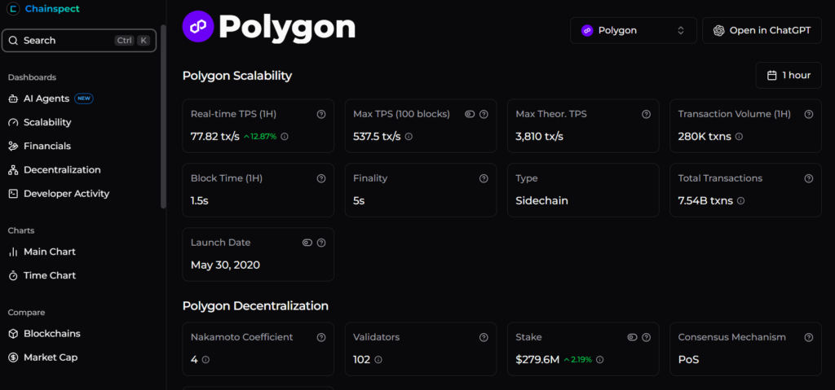Viewport: 835px width, 390px height.
Task: Click info icon beside 102 validators
Action: click(x=378, y=360)
